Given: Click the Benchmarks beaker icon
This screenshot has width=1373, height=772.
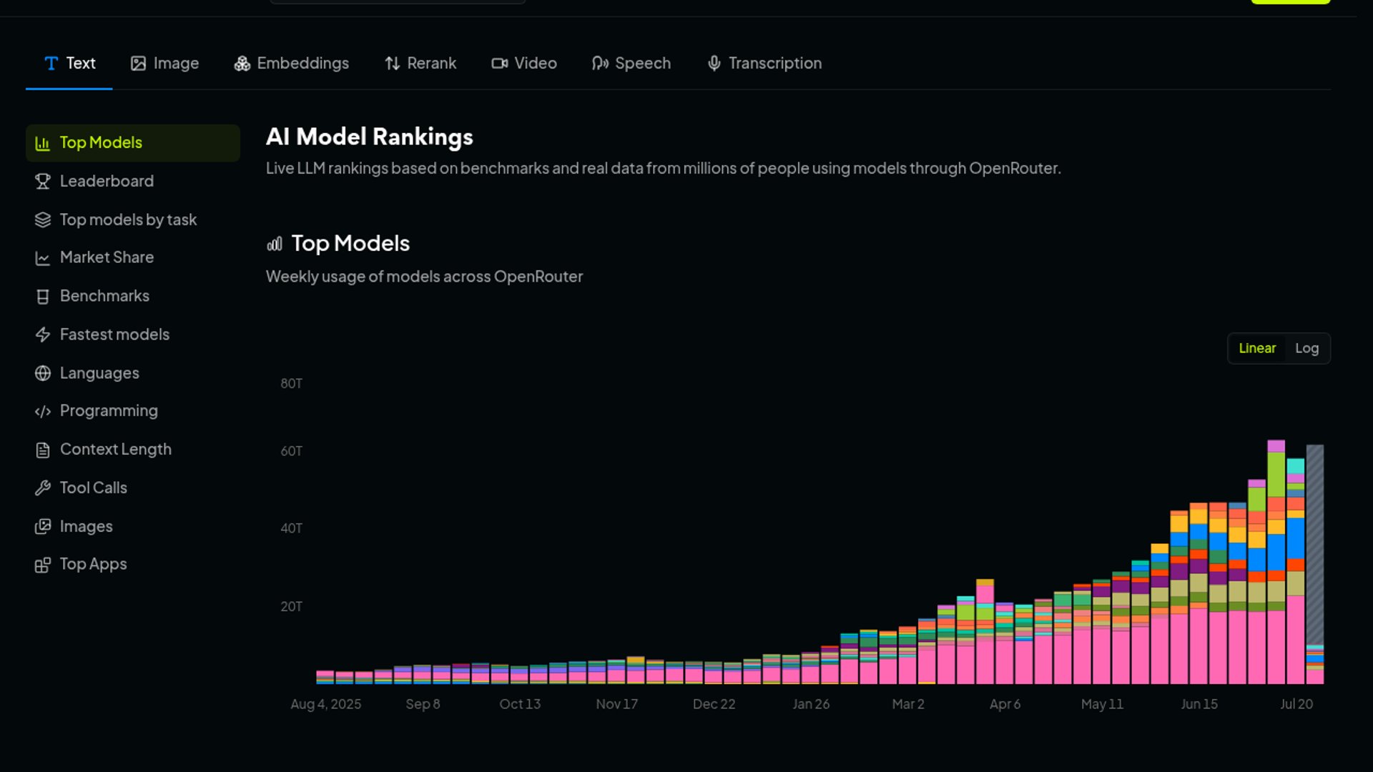Looking at the screenshot, I should coord(43,297).
